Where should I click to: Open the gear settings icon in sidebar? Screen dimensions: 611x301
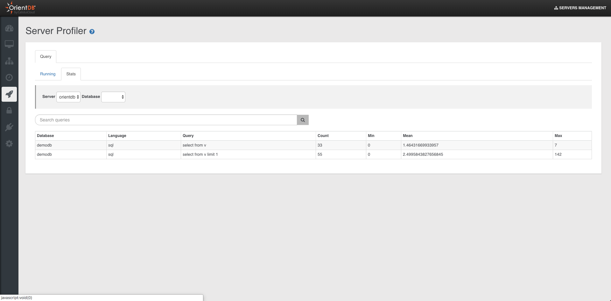click(x=9, y=144)
